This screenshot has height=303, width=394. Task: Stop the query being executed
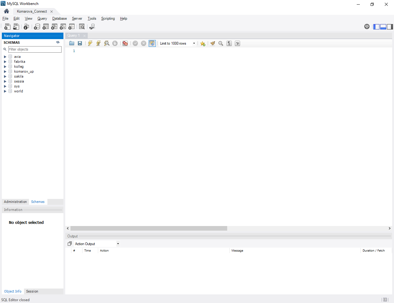tap(115, 43)
